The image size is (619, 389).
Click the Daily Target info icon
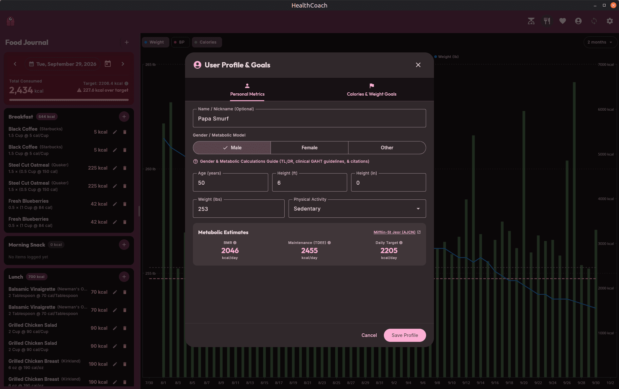click(x=401, y=243)
